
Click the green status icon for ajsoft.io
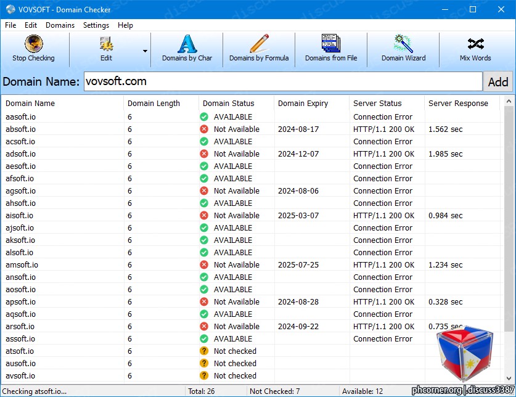[x=204, y=228]
